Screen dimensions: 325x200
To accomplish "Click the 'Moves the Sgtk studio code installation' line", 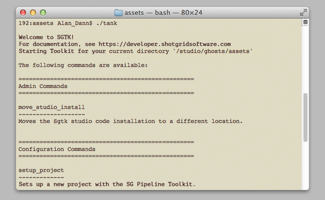I will pos(130,121).
